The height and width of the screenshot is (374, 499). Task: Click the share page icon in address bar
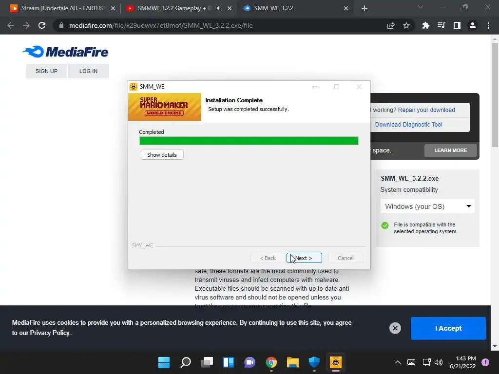click(x=391, y=25)
